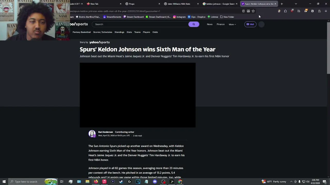The image size is (330, 185).
Task: Open Firefox from the taskbar
Action: pos(96,182)
